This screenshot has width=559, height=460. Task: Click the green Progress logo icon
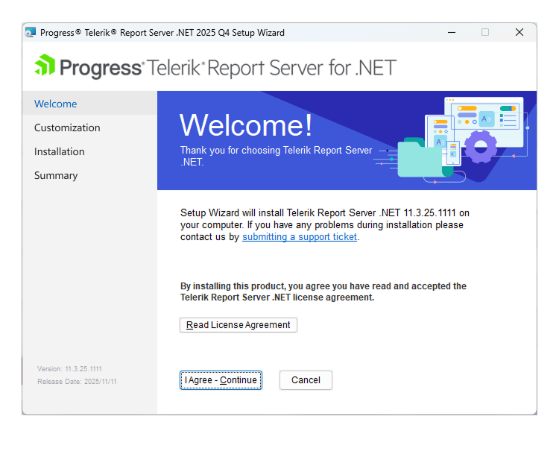45,65
